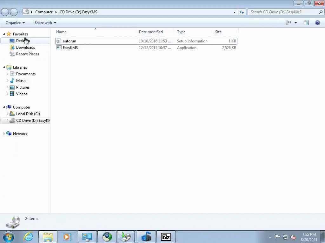Viewport: 325px width, 243px height.
Task: Select the Videos library
Action: point(22,94)
